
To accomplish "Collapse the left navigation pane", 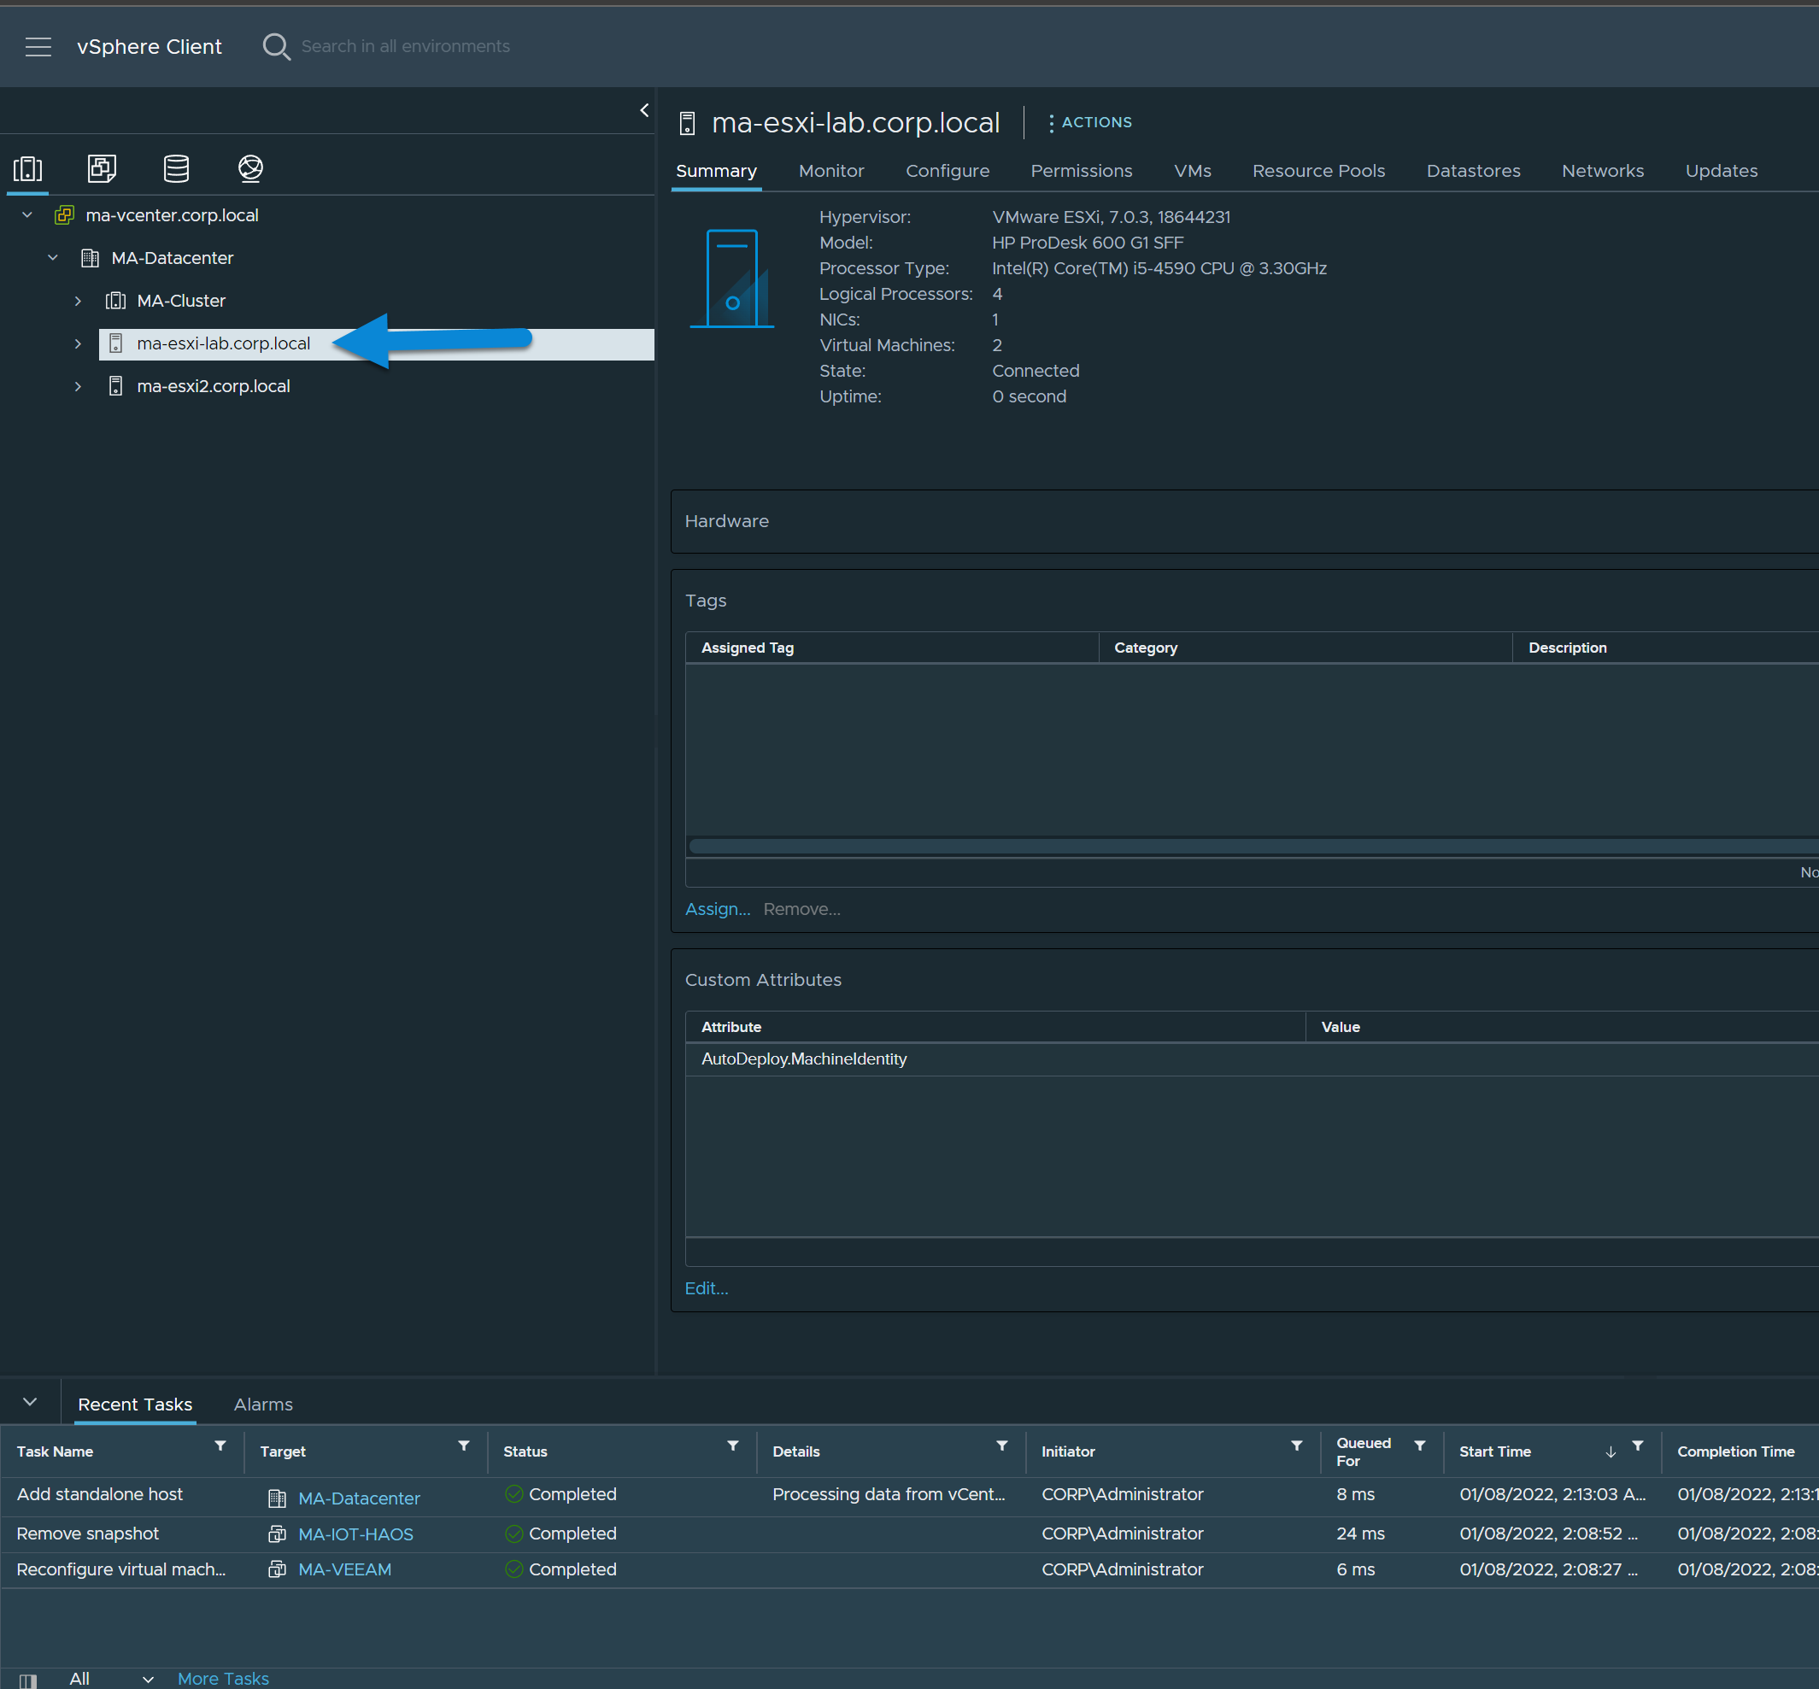I will point(644,109).
